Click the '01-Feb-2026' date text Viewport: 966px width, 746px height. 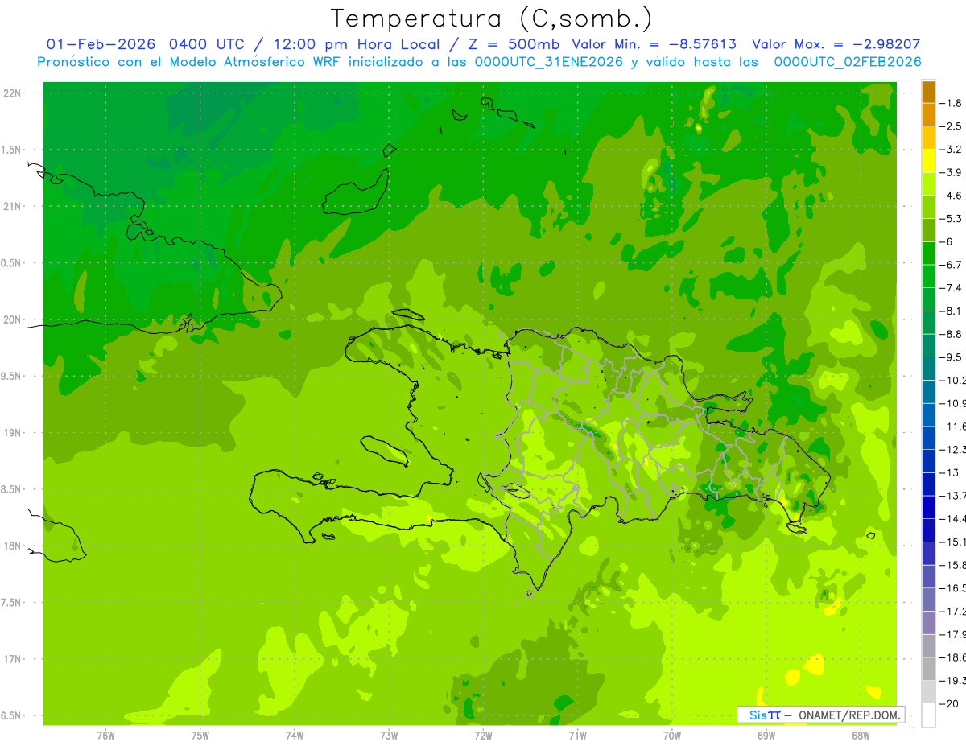click(101, 44)
